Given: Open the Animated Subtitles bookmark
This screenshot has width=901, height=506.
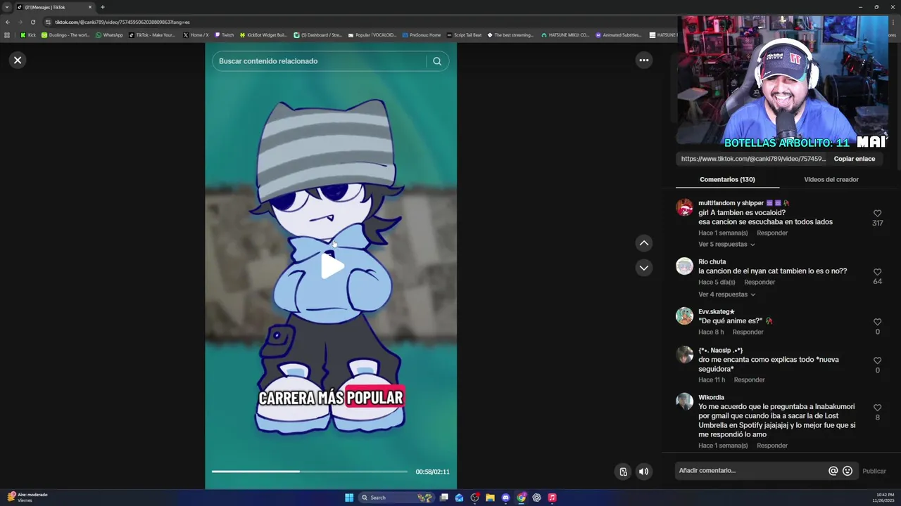Looking at the screenshot, I should pos(619,34).
